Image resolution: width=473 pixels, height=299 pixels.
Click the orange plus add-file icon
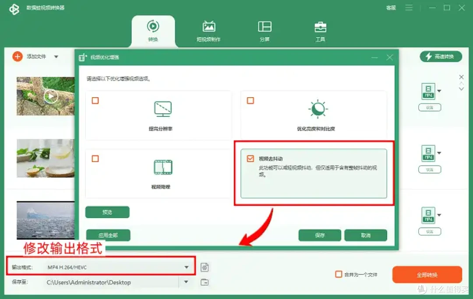coord(18,56)
